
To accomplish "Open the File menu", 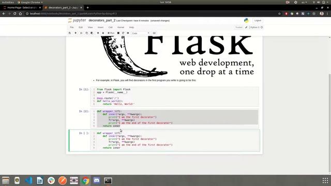I will pos(72,27).
